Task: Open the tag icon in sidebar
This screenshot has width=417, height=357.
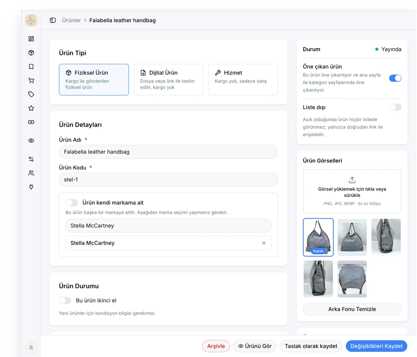Action: coord(31,94)
